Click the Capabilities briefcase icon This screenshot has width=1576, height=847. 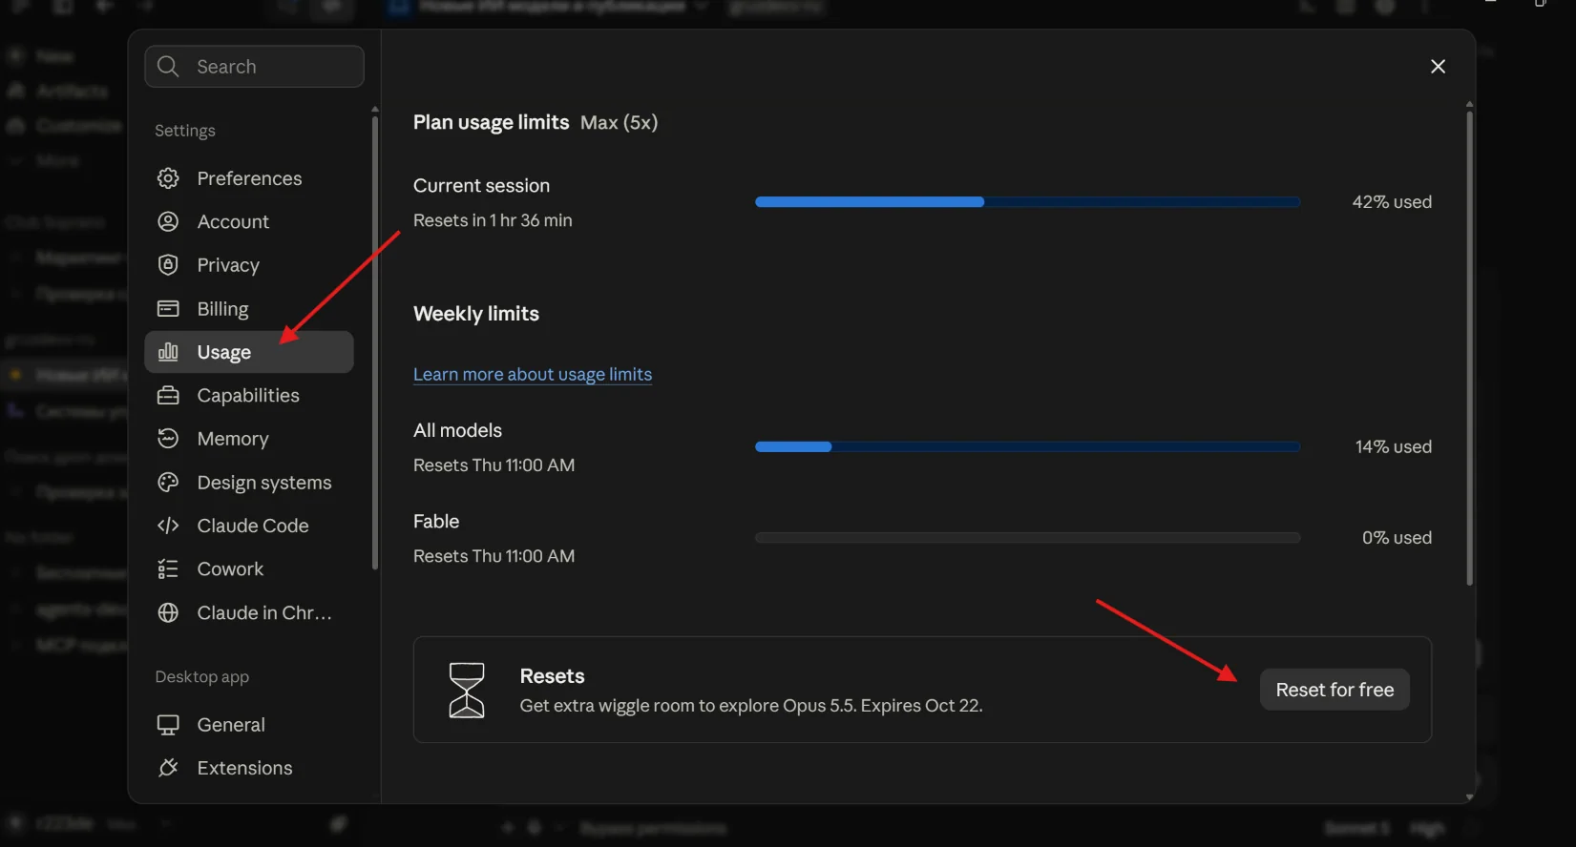click(x=168, y=395)
